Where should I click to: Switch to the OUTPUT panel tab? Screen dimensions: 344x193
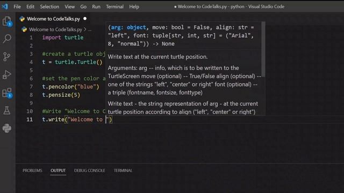[x=58, y=170]
